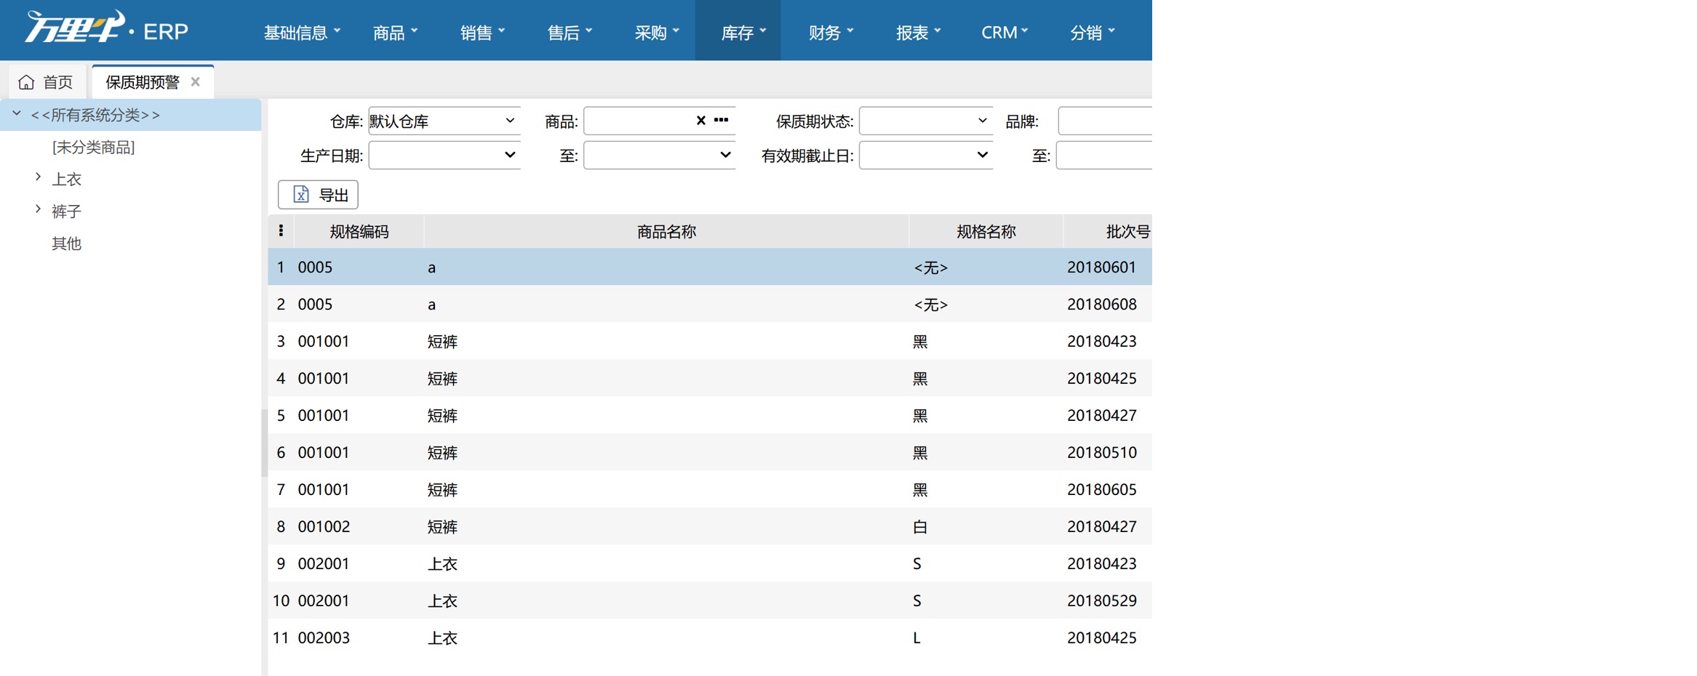Open the 库存 menu
This screenshot has height=676, width=1697.
(x=738, y=31)
